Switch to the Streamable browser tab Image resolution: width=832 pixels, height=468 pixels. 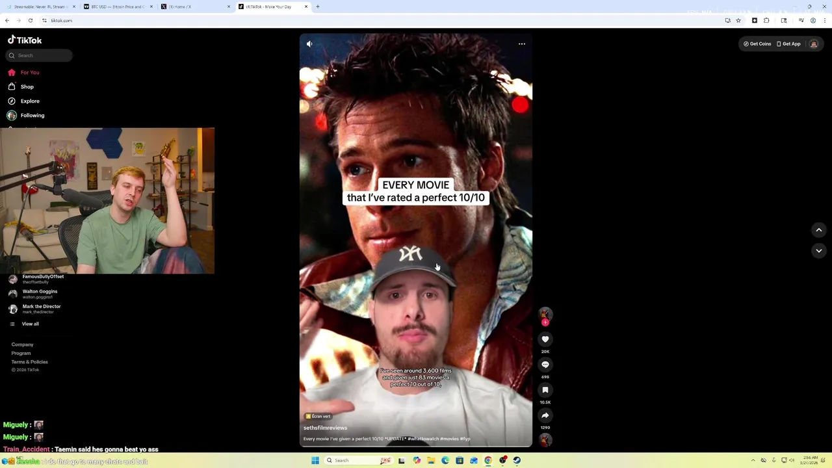(x=40, y=6)
